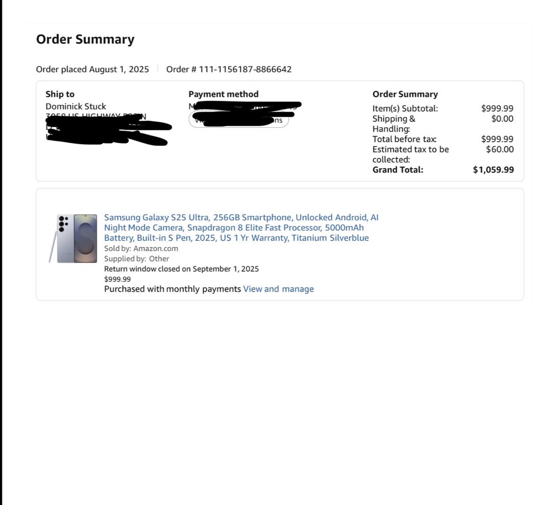Click the Grand Total label
The width and height of the screenshot is (551, 505).
point(398,170)
